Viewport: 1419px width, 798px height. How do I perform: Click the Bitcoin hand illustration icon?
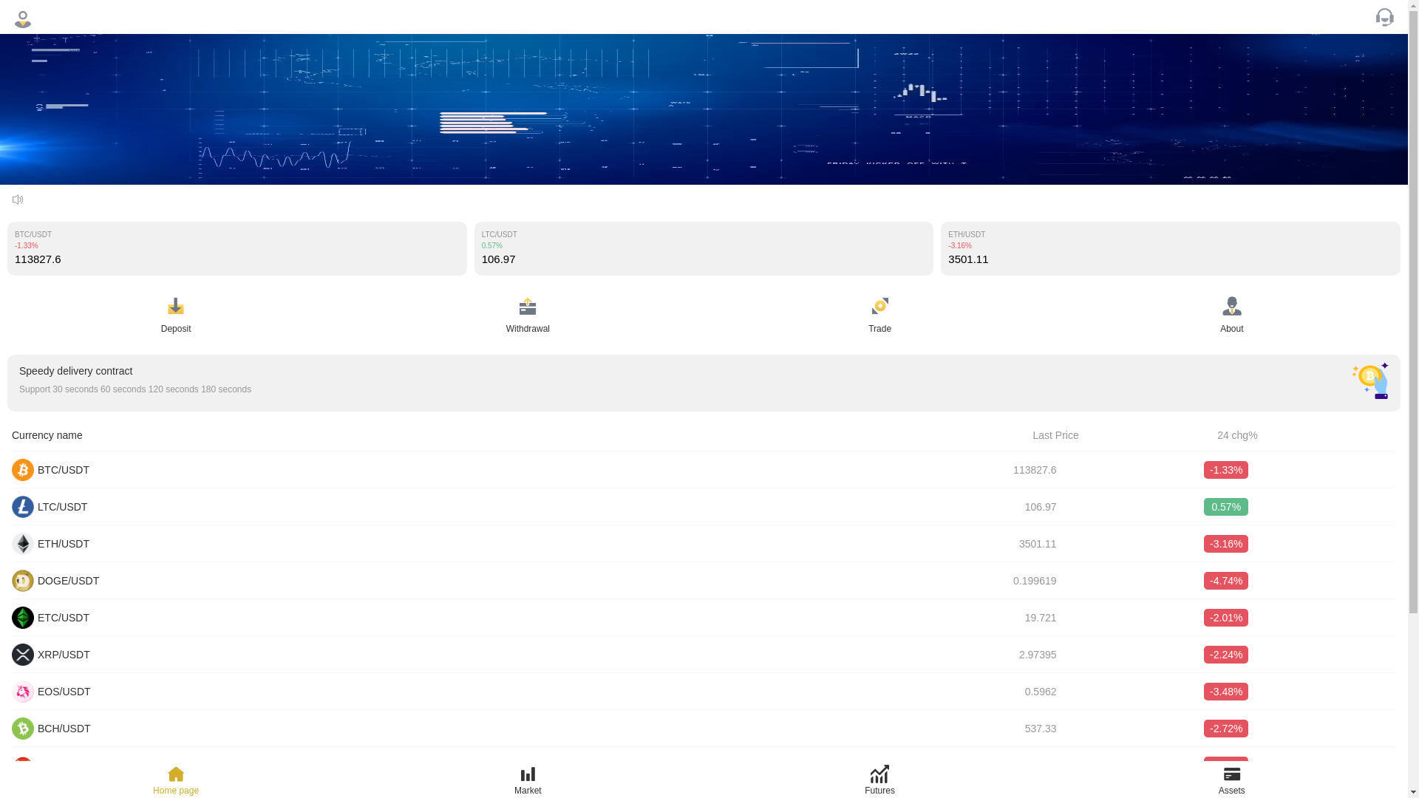click(x=1370, y=381)
